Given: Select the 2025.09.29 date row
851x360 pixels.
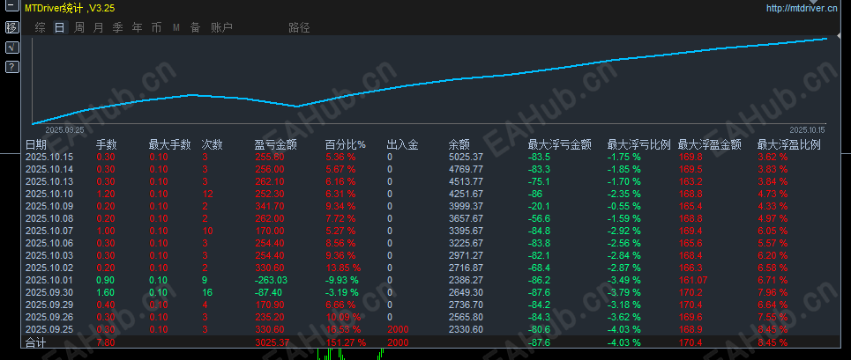Looking at the screenshot, I should pos(49,305).
